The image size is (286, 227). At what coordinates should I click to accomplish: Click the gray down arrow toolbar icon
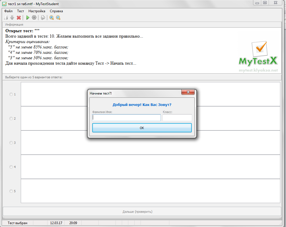click(x=12, y=18)
